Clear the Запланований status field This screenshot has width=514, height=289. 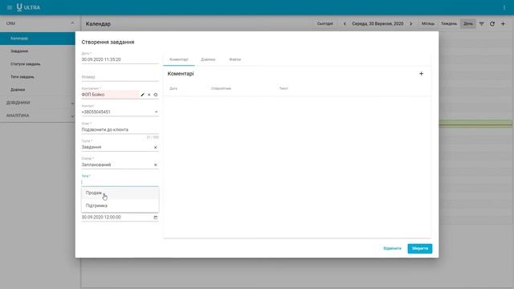pos(155,165)
